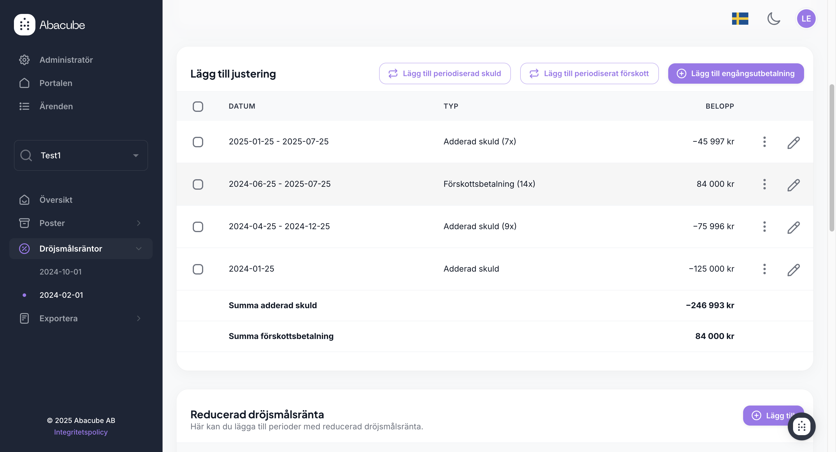Expand the Poster sidebar section
The height and width of the screenshot is (452, 836).
point(81,223)
